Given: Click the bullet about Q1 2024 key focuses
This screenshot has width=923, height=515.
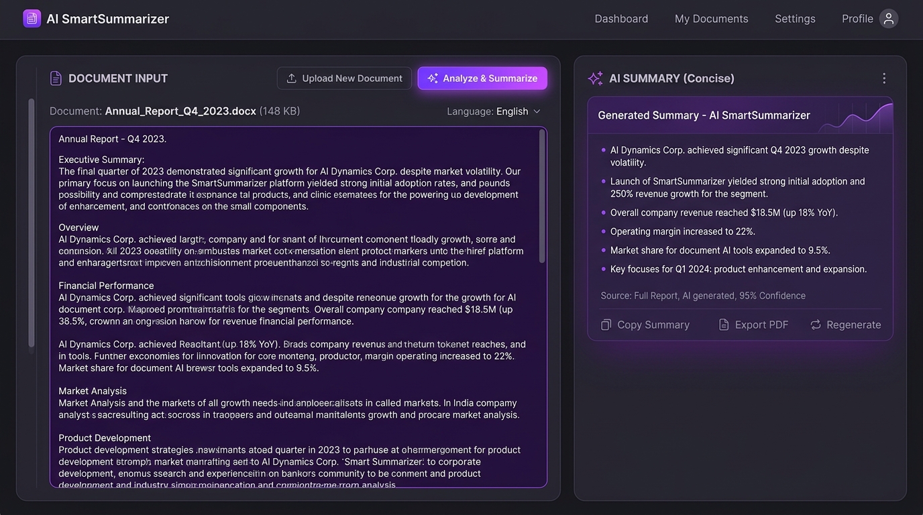Looking at the screenshot, I should click(x=739, y=269).
